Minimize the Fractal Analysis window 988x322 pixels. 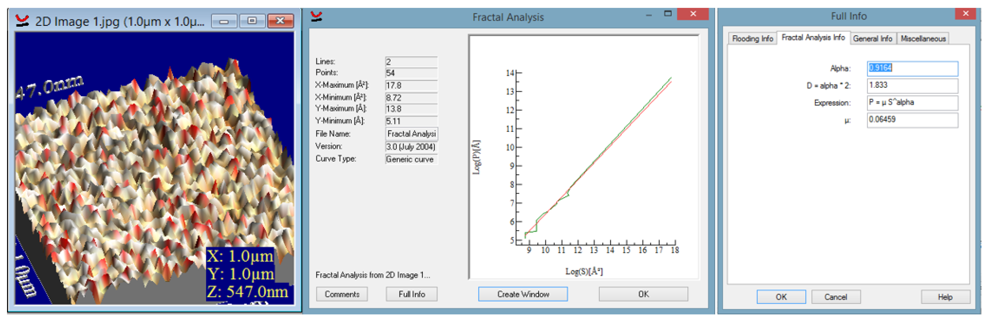click(x=649, y=15)
